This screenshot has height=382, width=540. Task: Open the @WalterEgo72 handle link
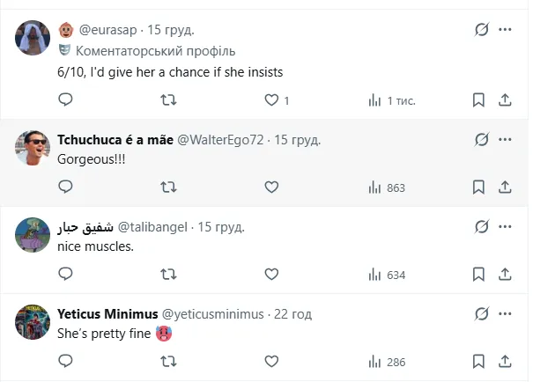[224, 140]
